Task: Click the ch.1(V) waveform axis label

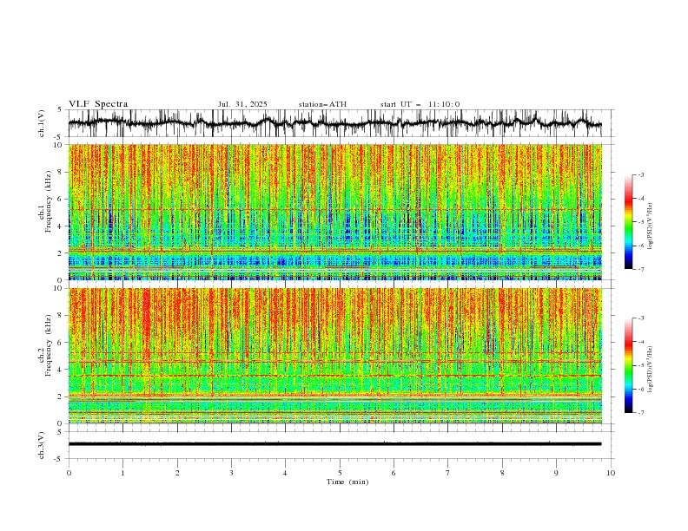Action: pos(42,123)
